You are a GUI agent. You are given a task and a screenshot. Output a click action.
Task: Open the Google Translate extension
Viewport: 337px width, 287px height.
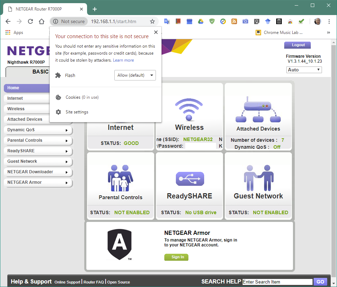tap(167, 21)
